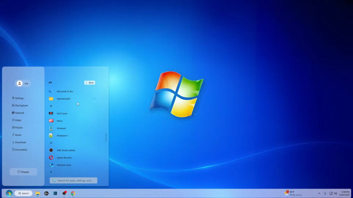Image resolution: width=353 pixels, height=198 pixels.
Task: Launch Outlook (new)
Action: click(x=64, y=165)
